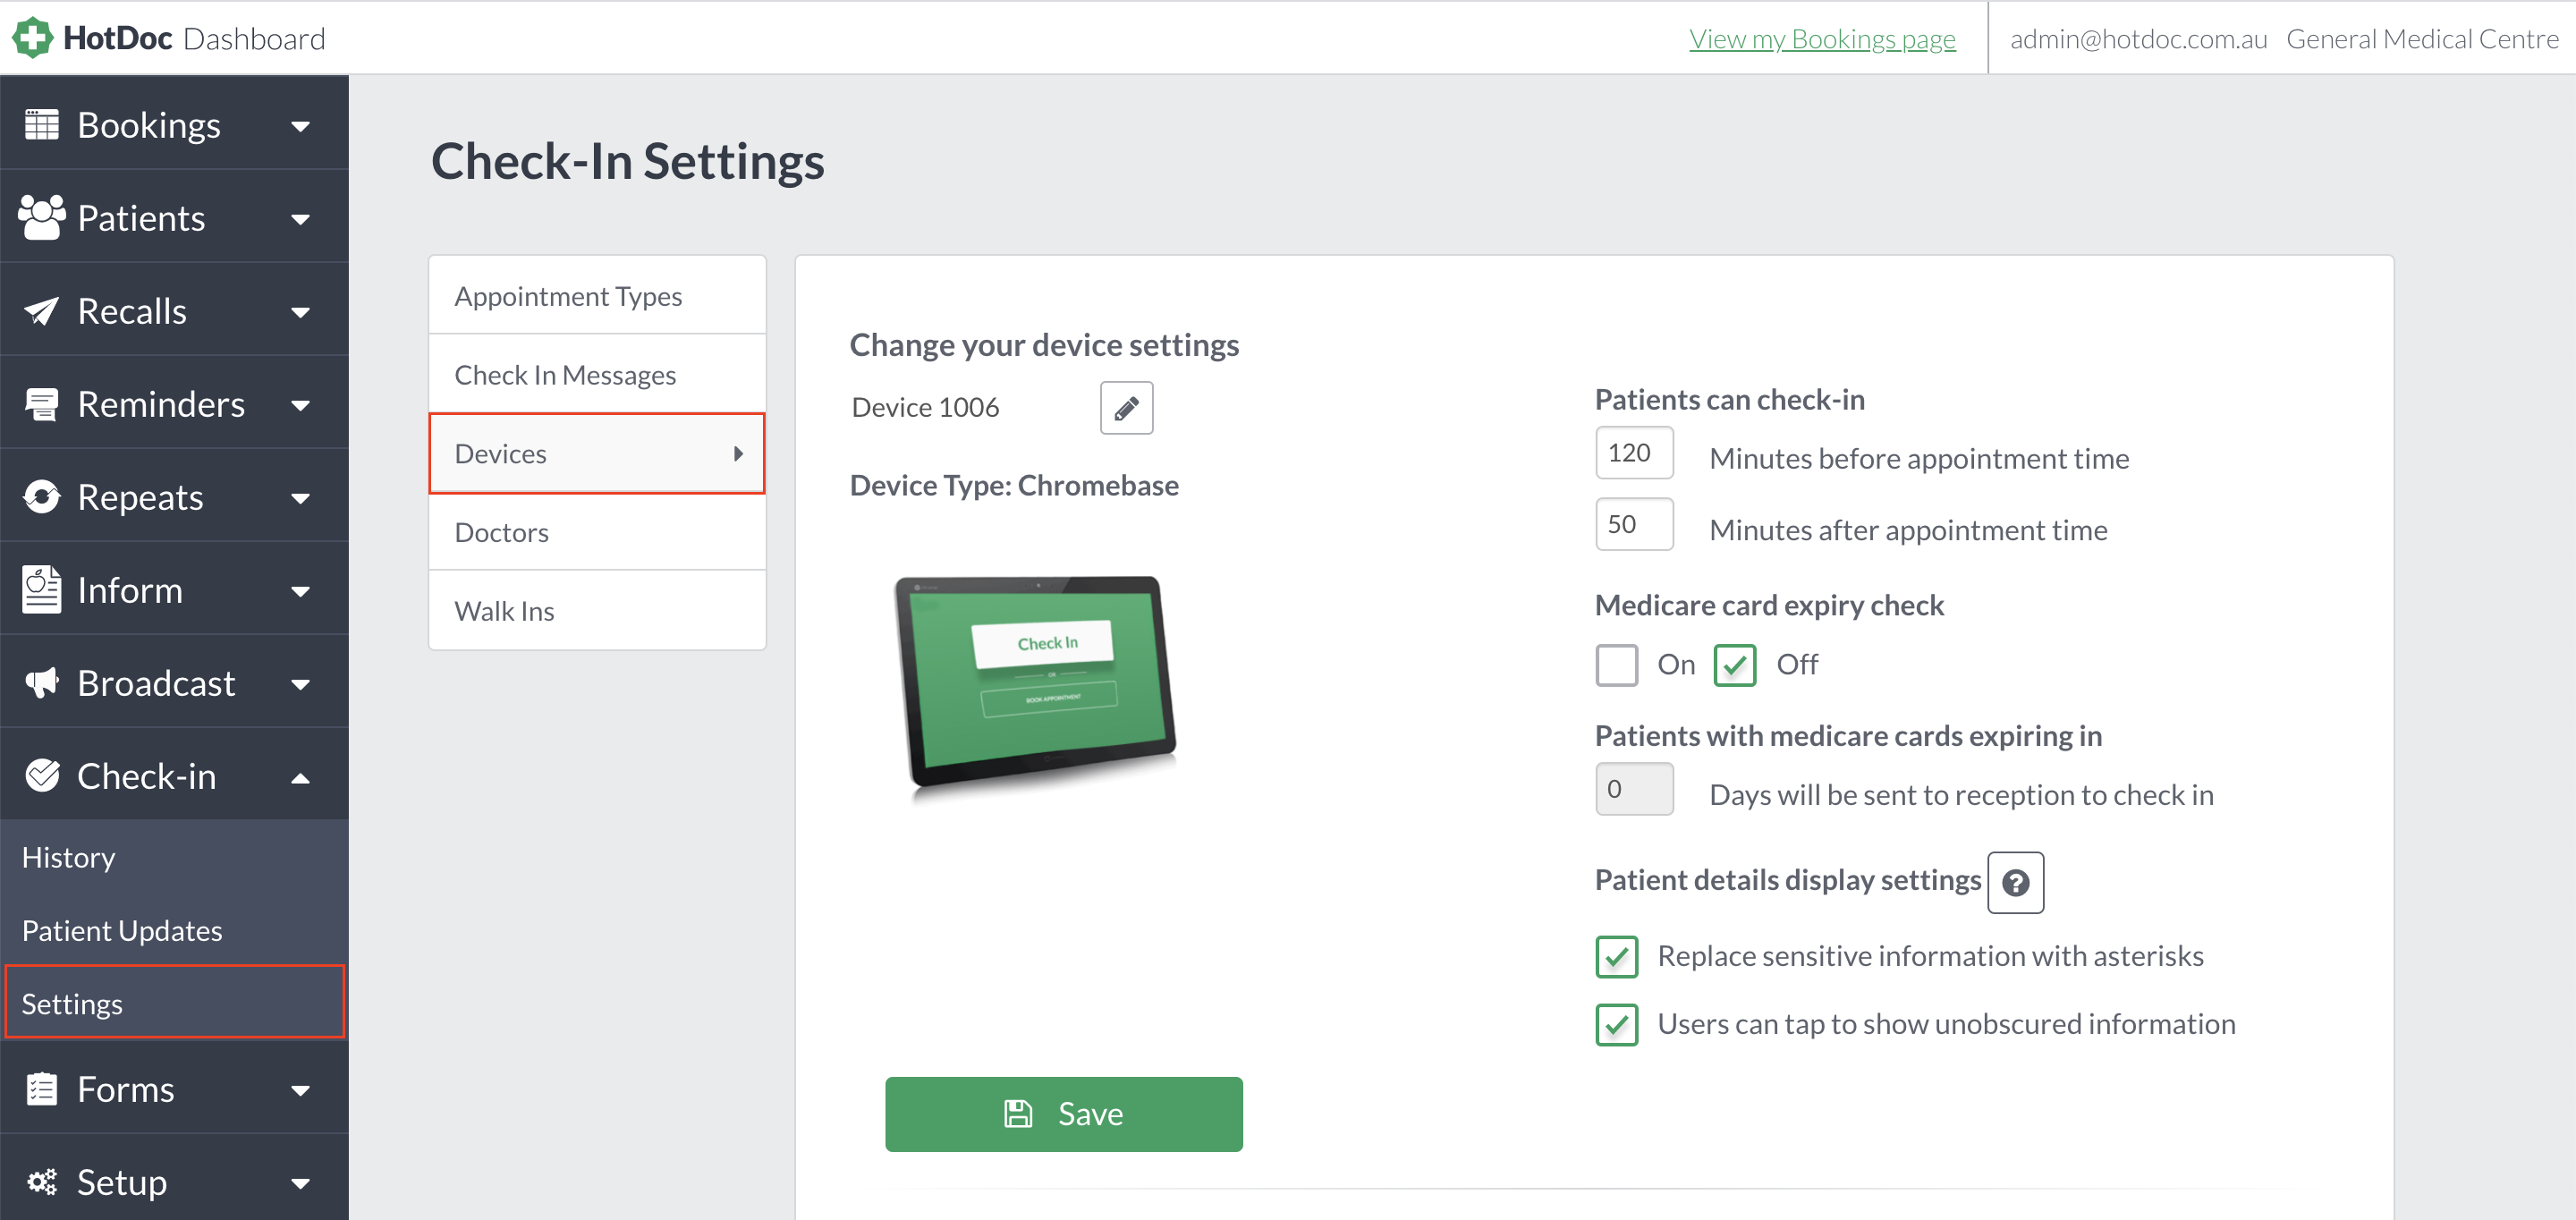Toggle Users can tap to show unobscured information
Image resolution: width=2576 pixels, height=1220 pixels.
coord(1616,1025)
